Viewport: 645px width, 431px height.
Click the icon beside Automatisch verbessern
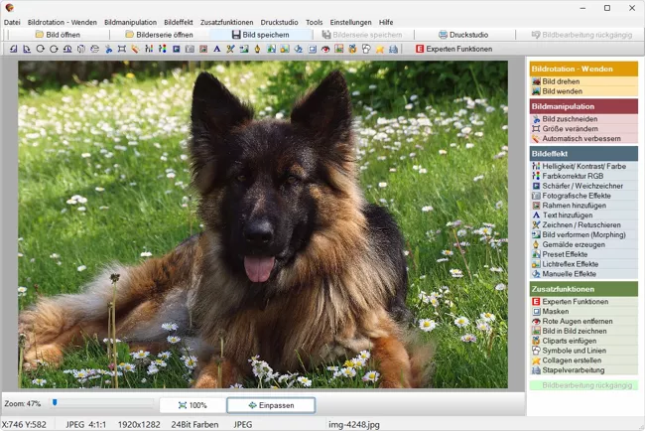[536, 139]
